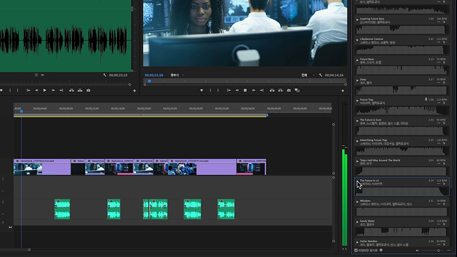Preview the Whiskers track
This screenshot has height=257, width=457.
click(357, 202)
